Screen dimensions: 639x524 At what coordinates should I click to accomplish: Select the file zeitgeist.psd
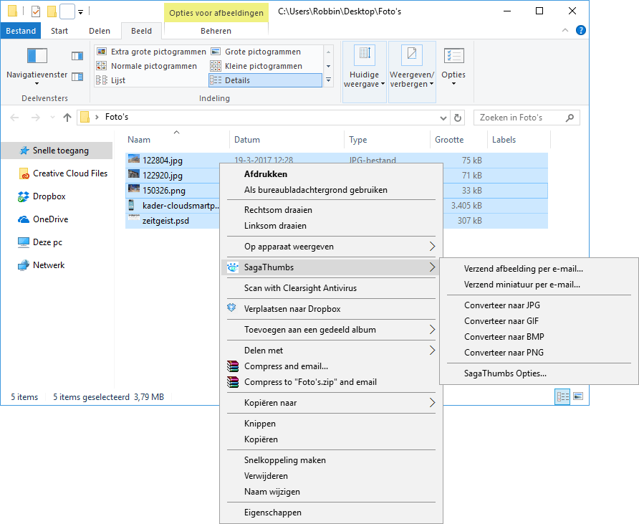(165, 221)
